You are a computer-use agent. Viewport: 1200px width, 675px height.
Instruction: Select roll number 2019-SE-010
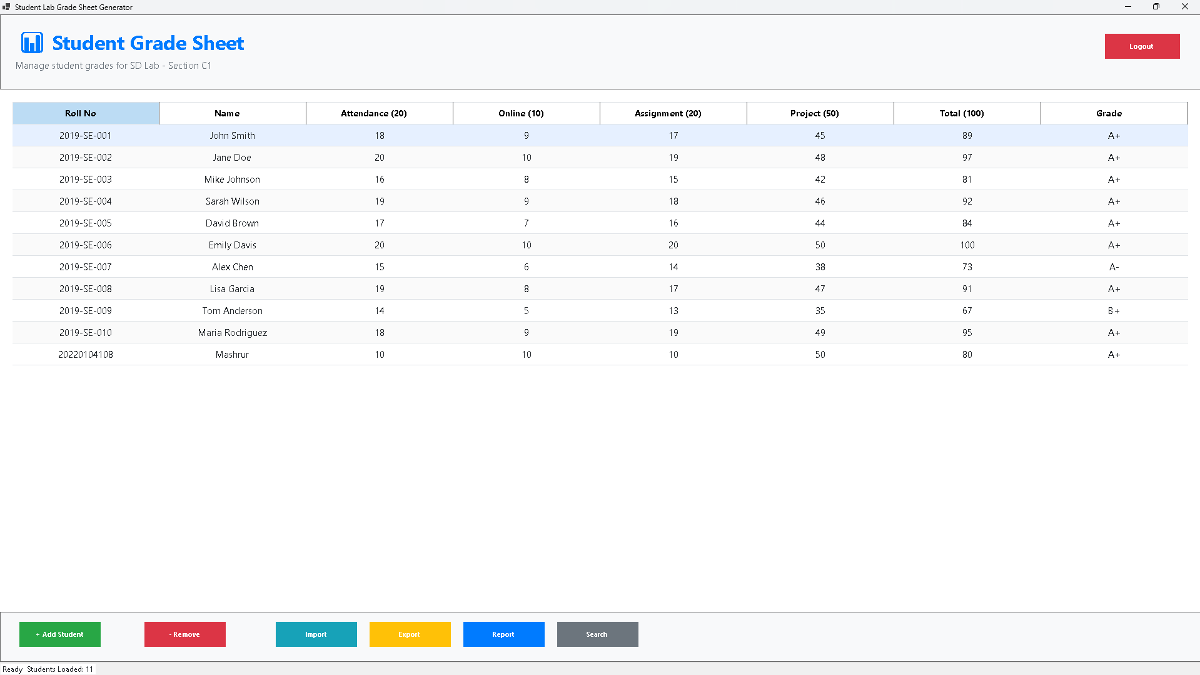(86, 333)
